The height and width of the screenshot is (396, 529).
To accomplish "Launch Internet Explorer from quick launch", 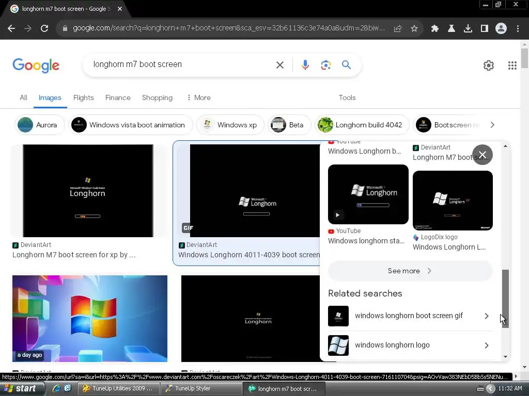I will [x=57, y=388].
